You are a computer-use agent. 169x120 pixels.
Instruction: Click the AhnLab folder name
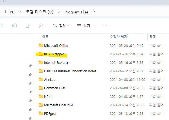pyautogui.click(x=50, y=80)
